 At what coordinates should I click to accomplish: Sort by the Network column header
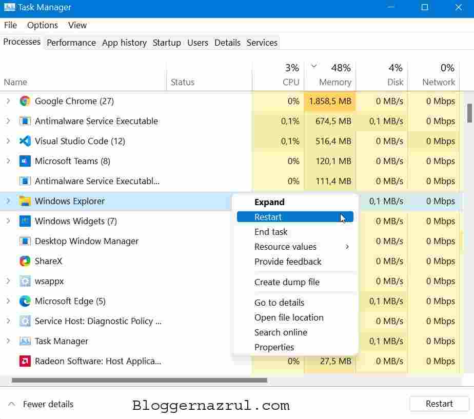coord(434,75)
